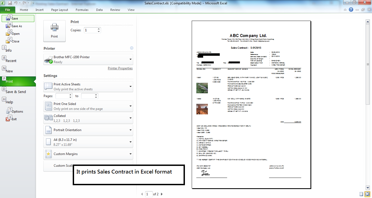
Task: Open the Custom Margins dropdown
Action: pyautogui.click(x=88, y=154)
